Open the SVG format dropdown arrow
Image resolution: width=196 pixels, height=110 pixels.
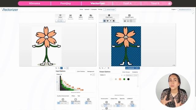point(138,68)
